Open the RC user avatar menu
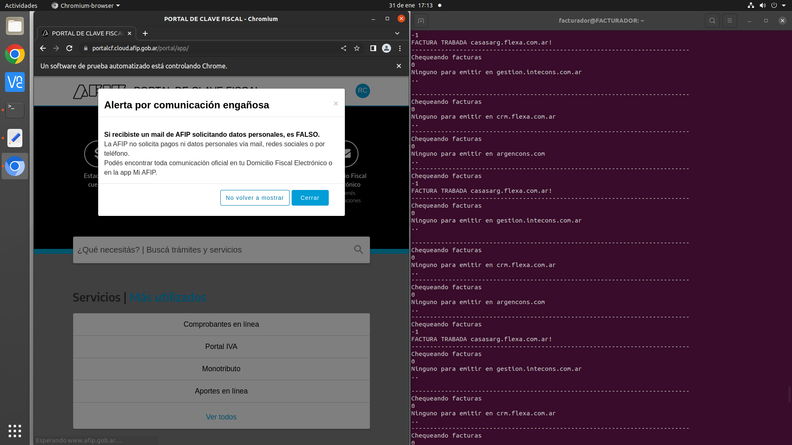 [363, 91]
